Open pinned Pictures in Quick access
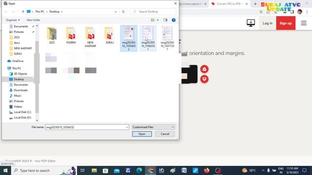Image resolution: width=312 pixels, height=175 pixels. 19,32
